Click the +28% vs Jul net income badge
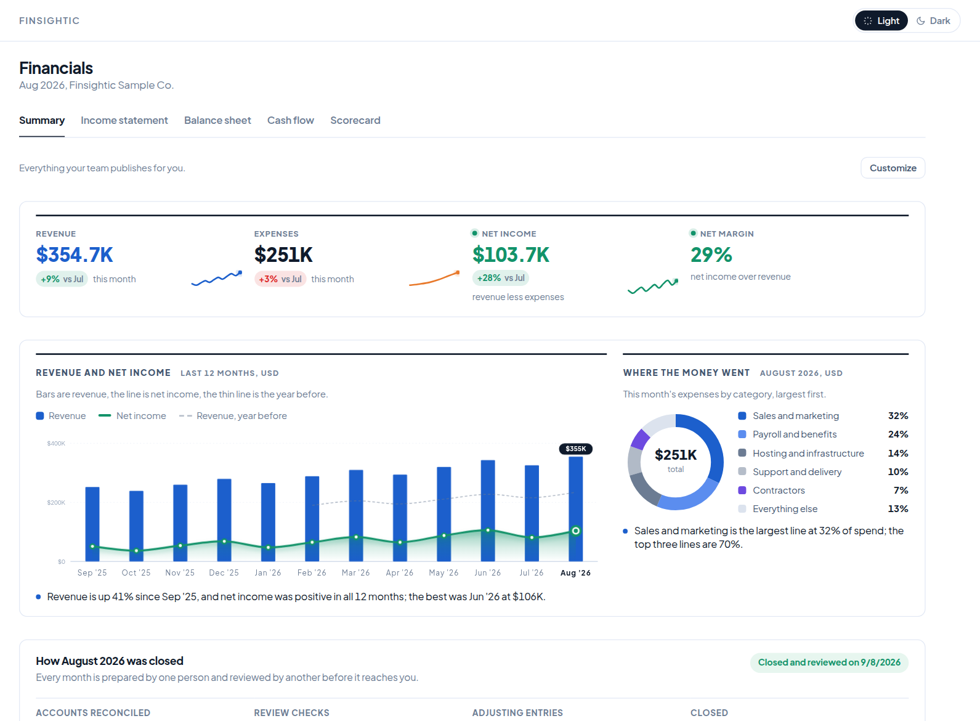 (x=501, y=278)
